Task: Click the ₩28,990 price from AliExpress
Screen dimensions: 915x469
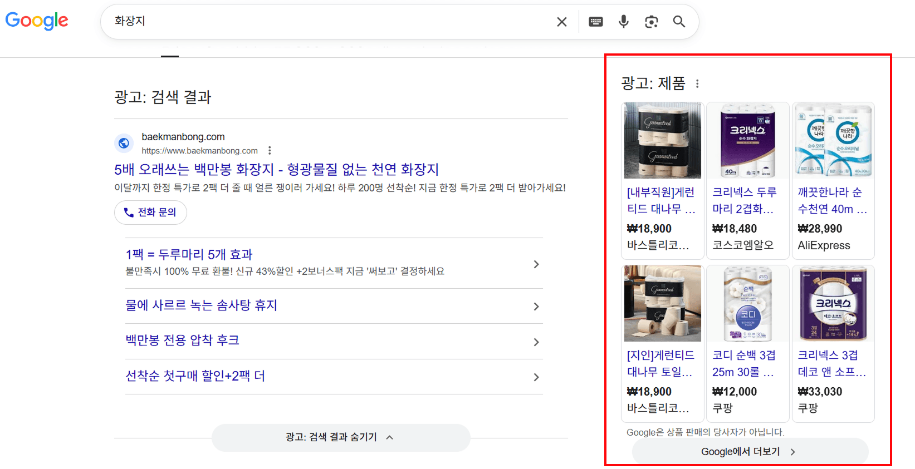Action: [820, 229]
